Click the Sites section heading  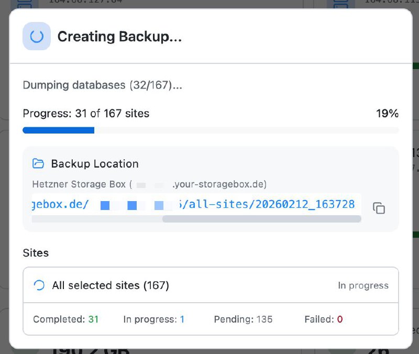point(36,253)
